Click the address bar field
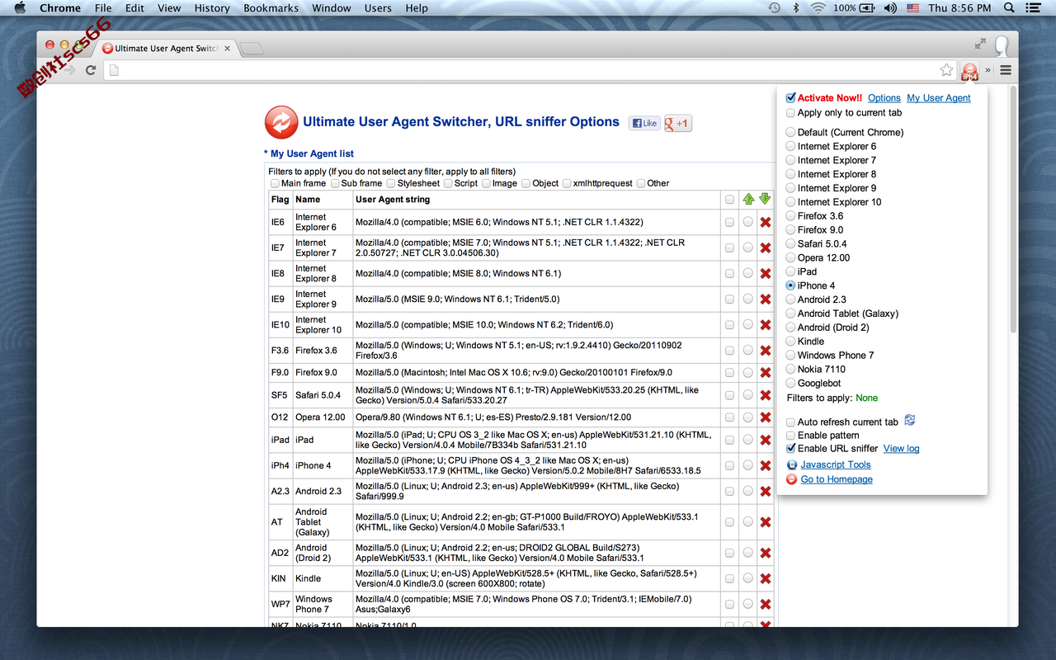This screenshot has width=1056, height=660. click(x=528, y=70)
